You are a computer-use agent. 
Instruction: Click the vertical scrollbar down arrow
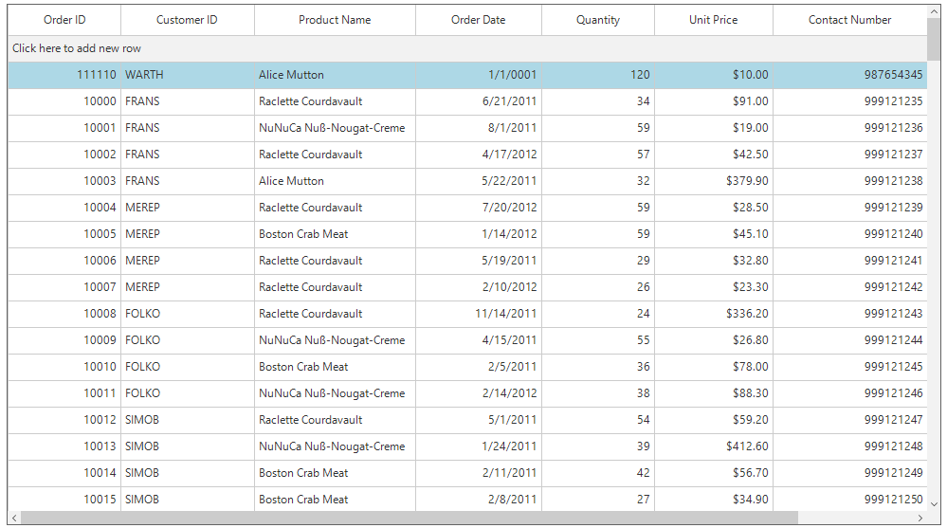point(935,504)
